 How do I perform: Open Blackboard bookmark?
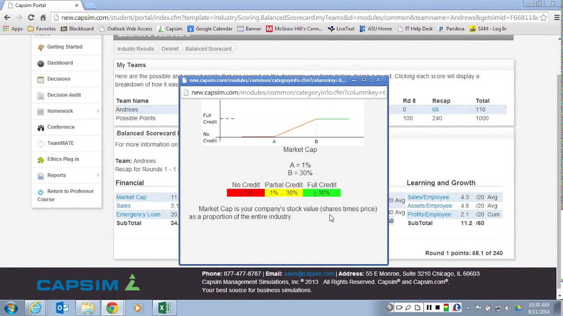(x=77, y=29)
